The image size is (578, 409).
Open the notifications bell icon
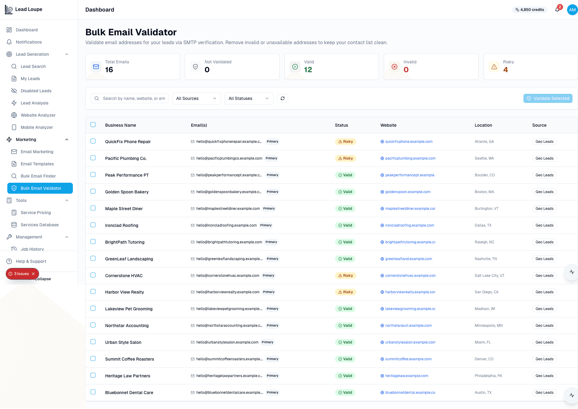pyautogui.click(x=557, y=10)
